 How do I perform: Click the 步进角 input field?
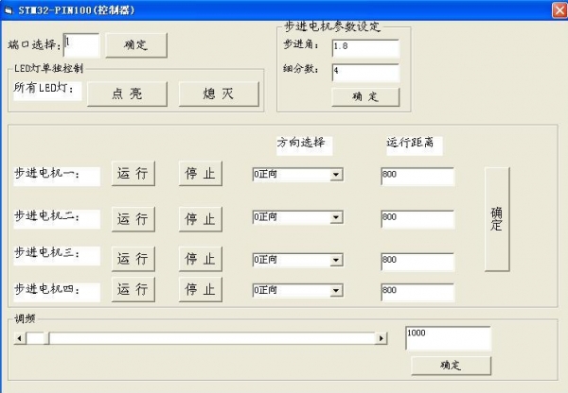[x=365, y=47]
